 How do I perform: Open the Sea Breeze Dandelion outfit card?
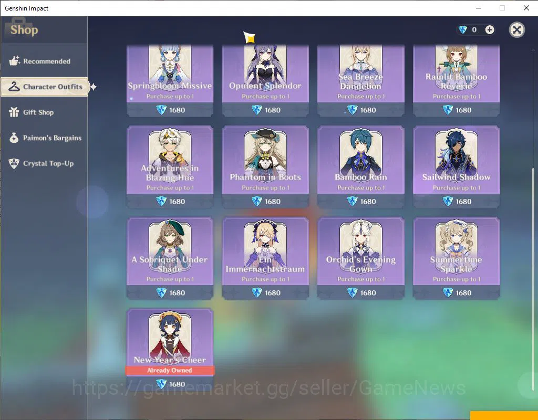coord(361,80)
